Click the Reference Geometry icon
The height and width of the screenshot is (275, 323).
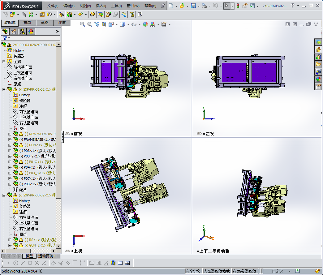(80, 14)
